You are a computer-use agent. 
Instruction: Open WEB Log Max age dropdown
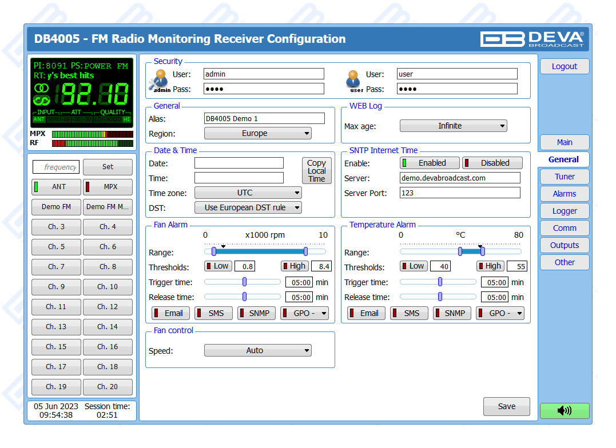(x=453, y=126)
